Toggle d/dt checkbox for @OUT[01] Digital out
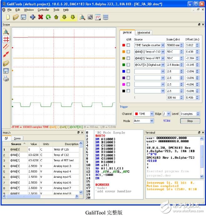This screenshot has width=206, height=216. tap(128, 65)
